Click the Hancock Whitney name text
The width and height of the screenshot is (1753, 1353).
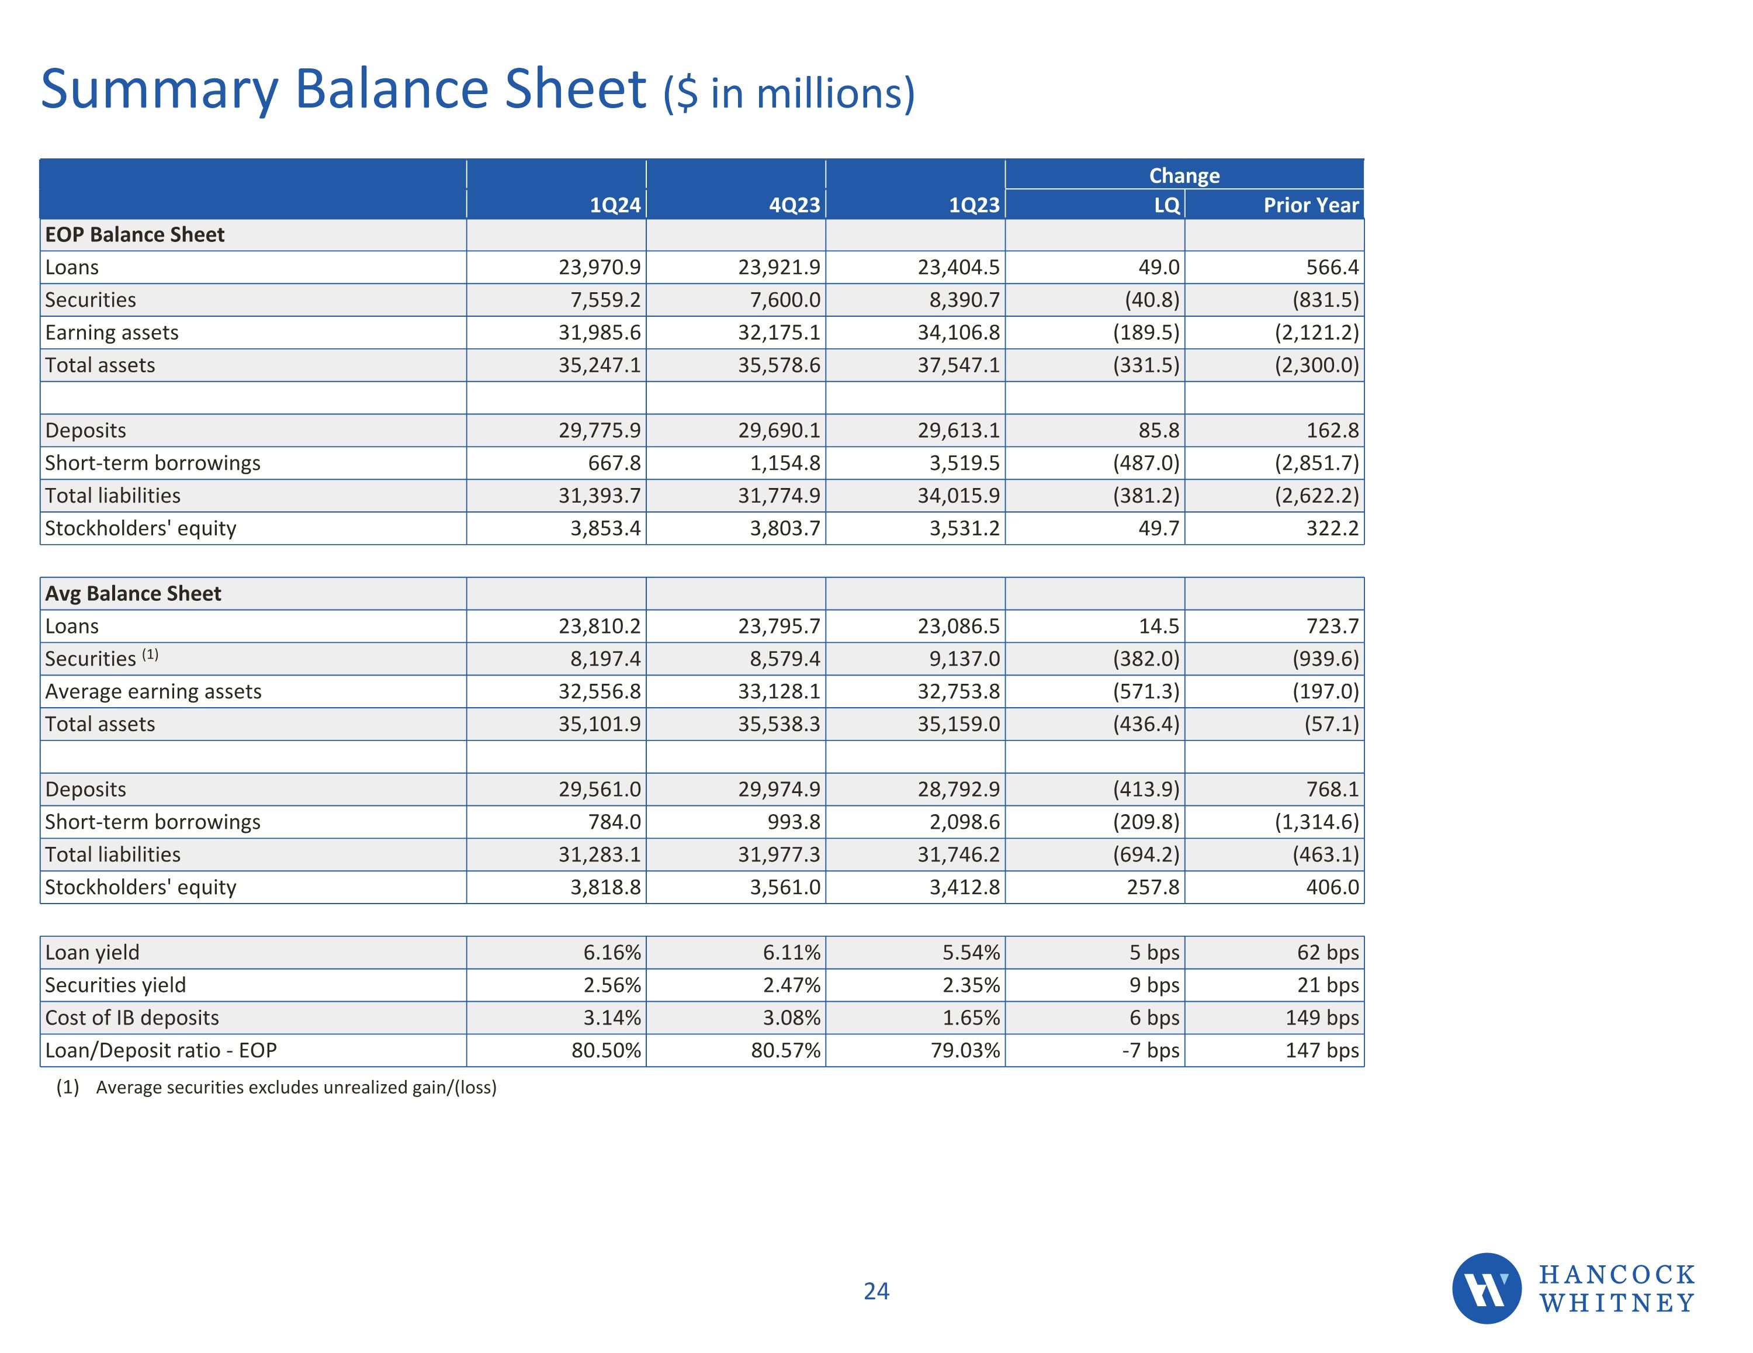click(x=1616, y=1289)
